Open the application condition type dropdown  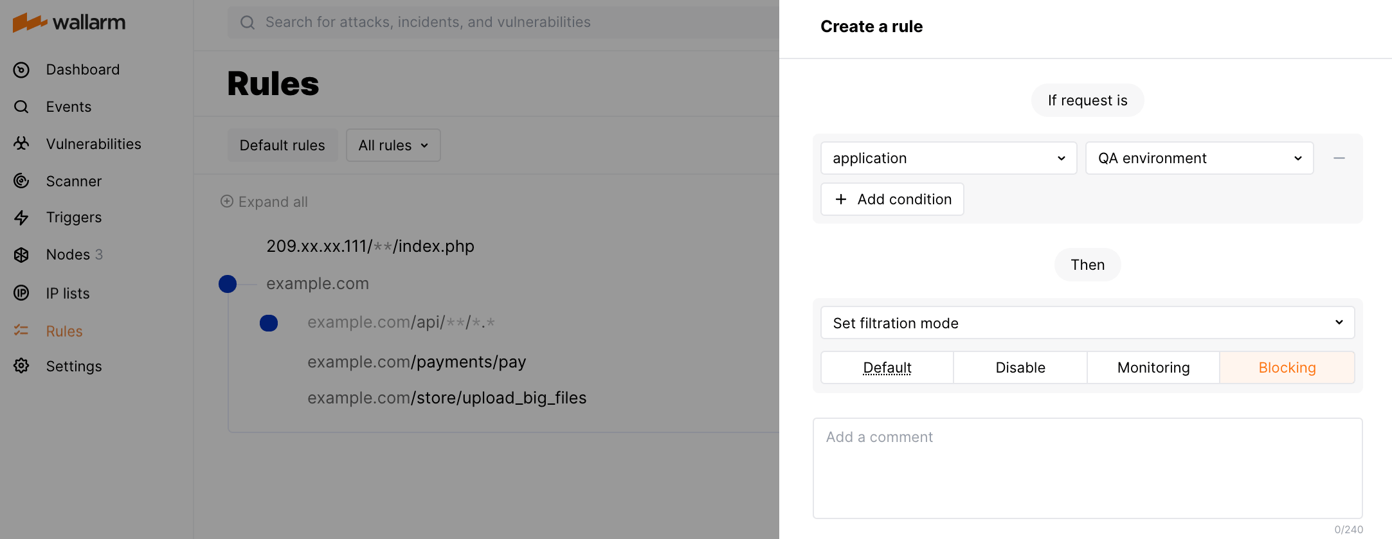[x=948, y=158]
